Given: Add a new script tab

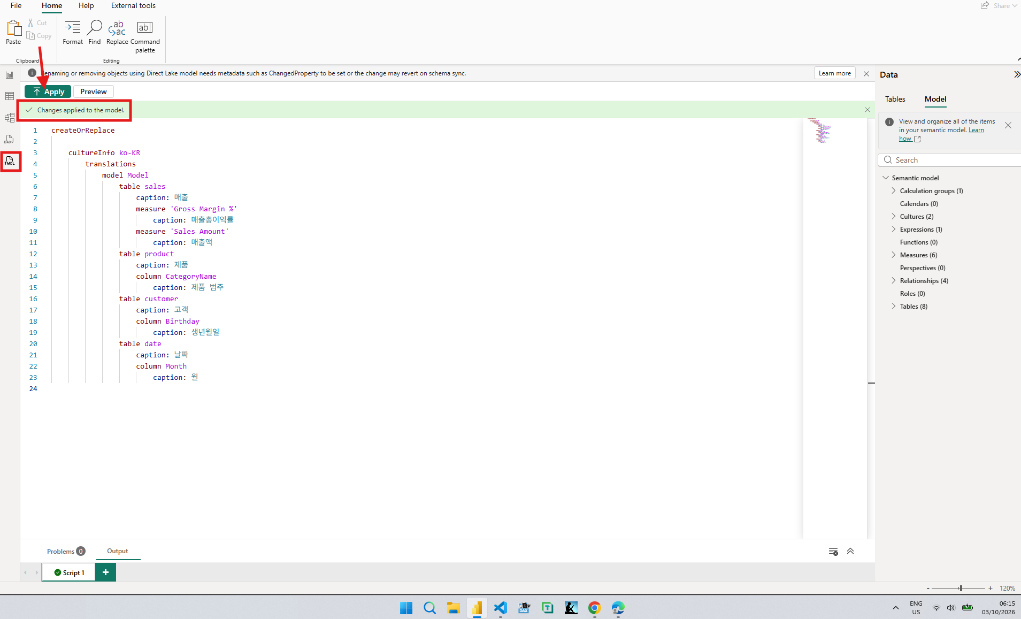Looking at the screenshot, I should tap(105, 572).
